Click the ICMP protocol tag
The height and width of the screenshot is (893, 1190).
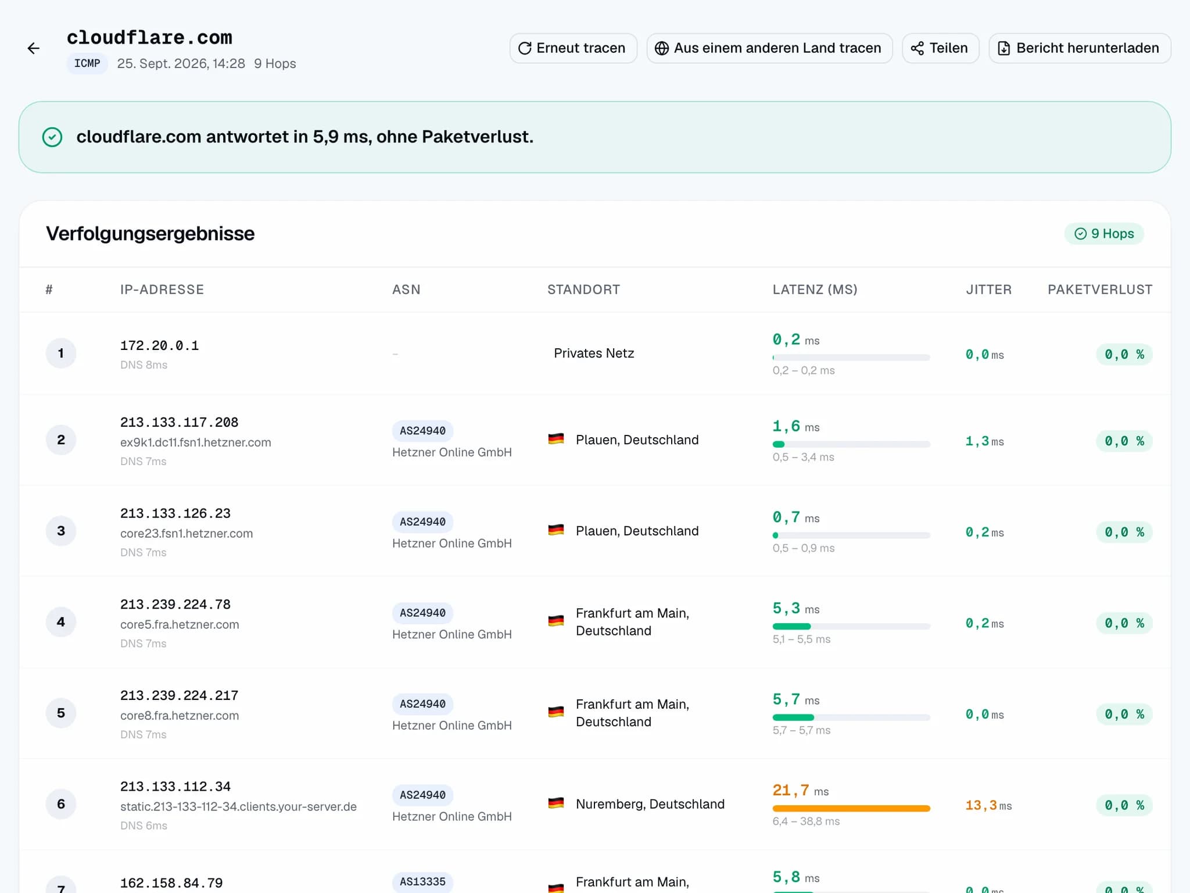[x=87, y=63]
